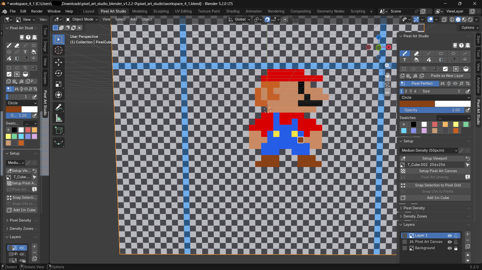Select the Move tool in the Image Editor panel
This screenshot has width=482, height=270.
pyautogui.click(x=33, y=58)
